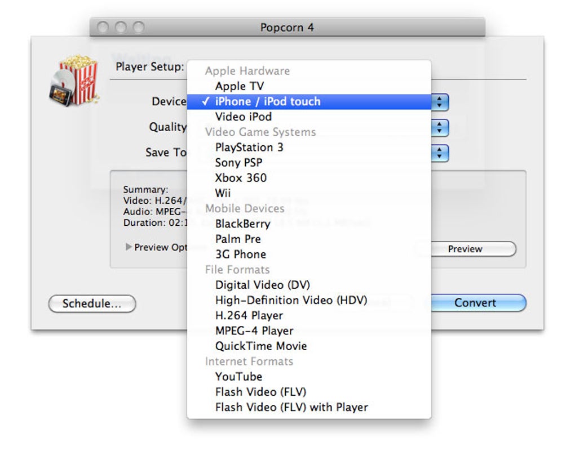Select the Wii menu entry
The height and width of the screenshot is (451, 575).
tap(309, 193)
